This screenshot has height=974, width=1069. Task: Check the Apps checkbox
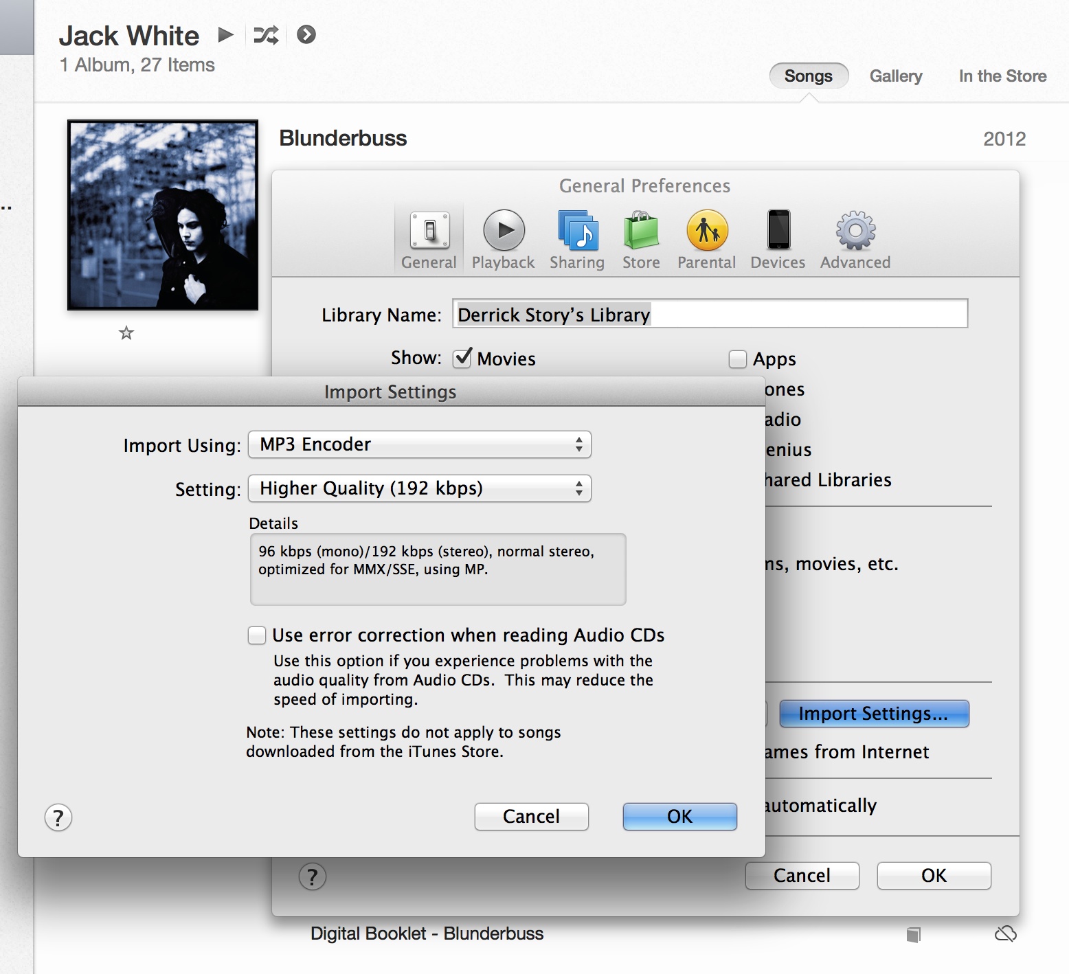[737, 359]
